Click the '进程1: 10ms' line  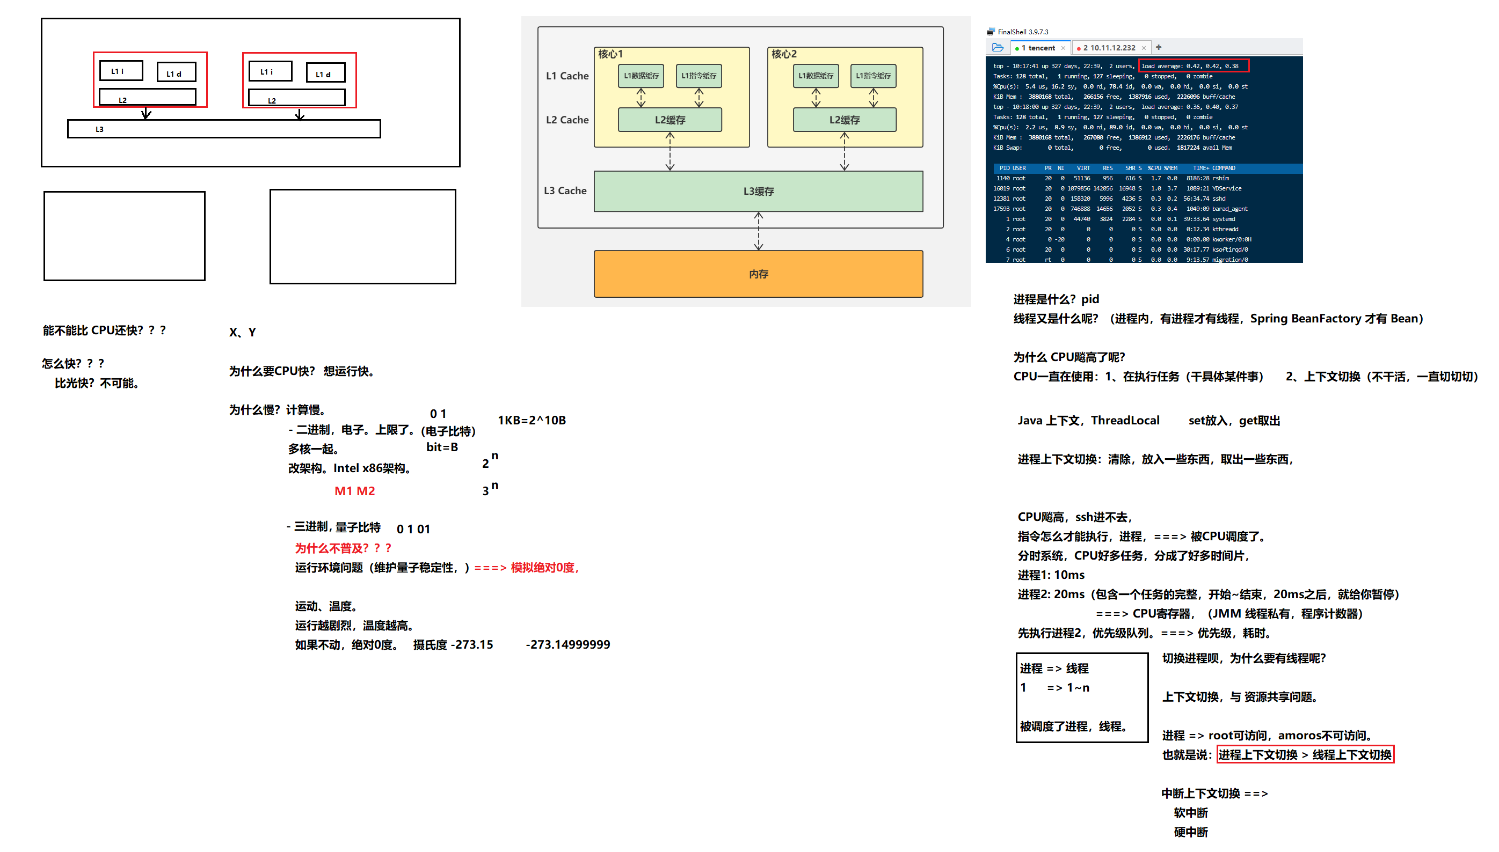click(1051, 575)
